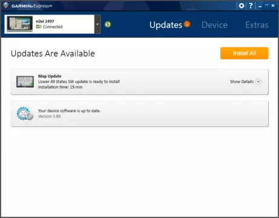Open help via the question mark icon
This screenshot has height=218, width=279.
251,5
